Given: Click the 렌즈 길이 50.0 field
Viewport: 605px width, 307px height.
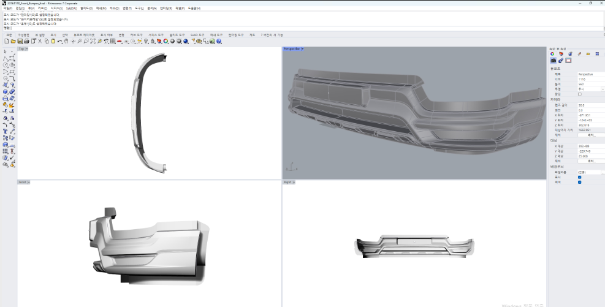Looking at the screenshot, I should [x=591, y=105].
